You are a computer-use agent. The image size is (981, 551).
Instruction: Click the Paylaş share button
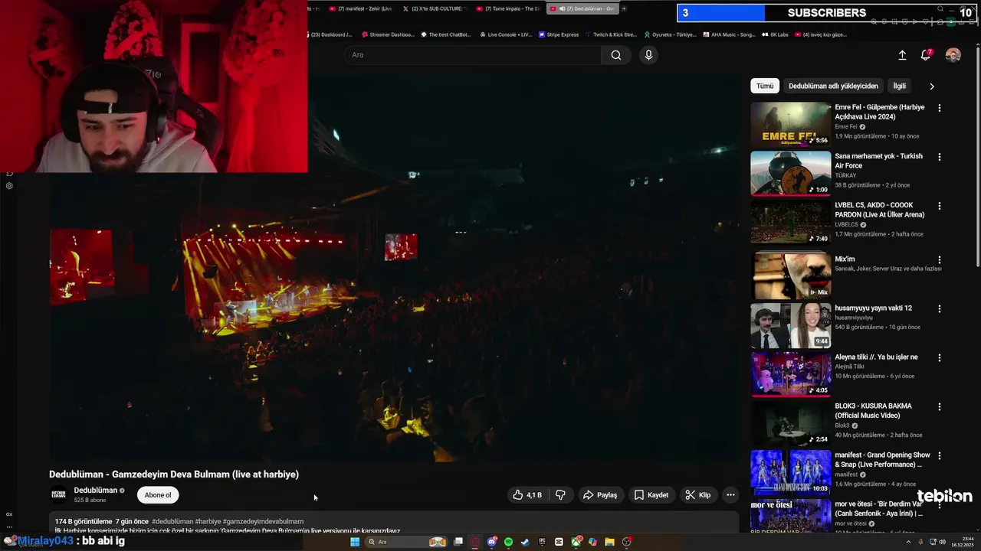600,495
